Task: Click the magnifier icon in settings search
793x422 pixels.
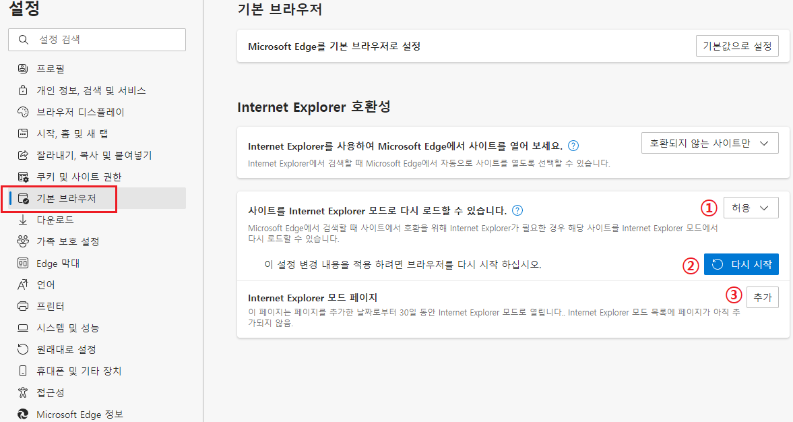Action: (24, 40)
